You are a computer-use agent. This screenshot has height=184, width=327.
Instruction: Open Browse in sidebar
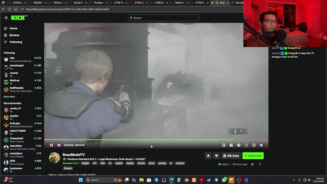[14, 35]
